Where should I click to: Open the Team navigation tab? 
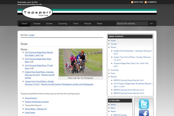tap(76, 23)
